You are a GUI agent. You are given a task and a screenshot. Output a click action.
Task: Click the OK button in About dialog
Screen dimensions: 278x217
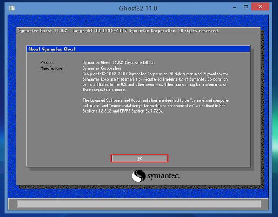tap(139, 158)
